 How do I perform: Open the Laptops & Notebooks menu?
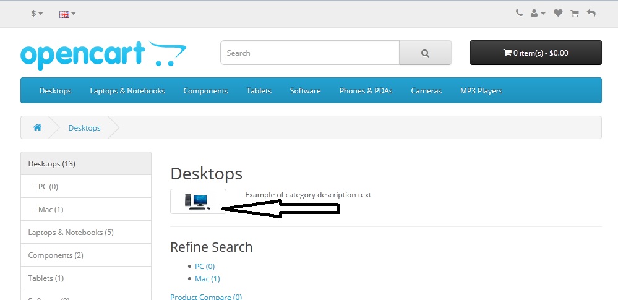pyautogui.click(x=127, y=91)
